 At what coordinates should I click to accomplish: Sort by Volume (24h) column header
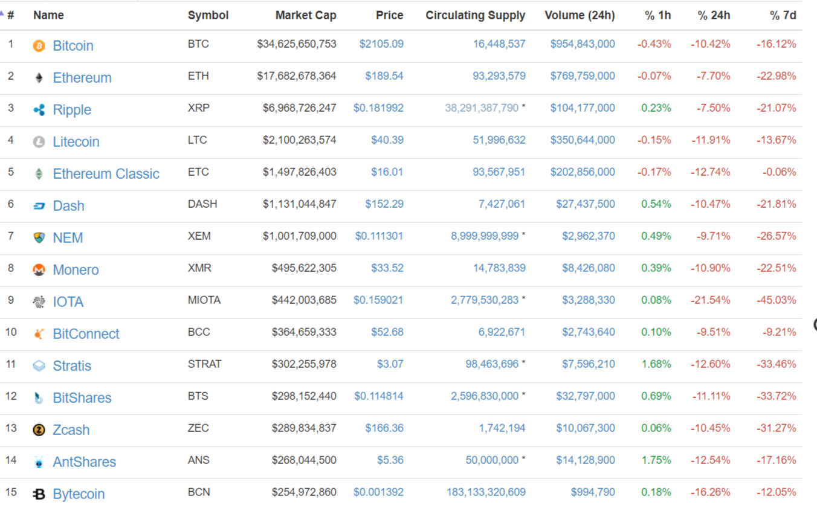pyautogui.click(x=579, y=15)
